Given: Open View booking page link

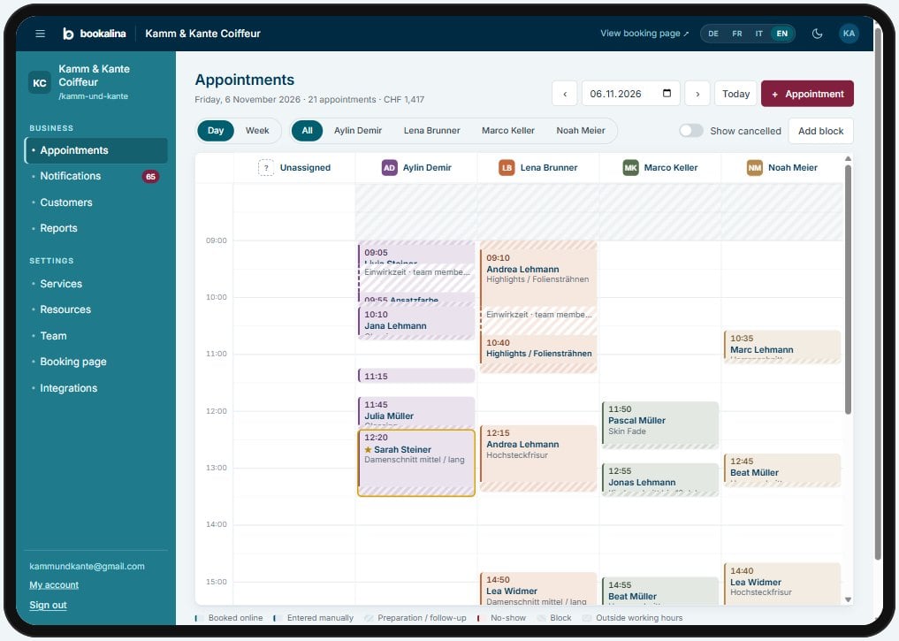Looking at the screenshot, I should [644, 34].
